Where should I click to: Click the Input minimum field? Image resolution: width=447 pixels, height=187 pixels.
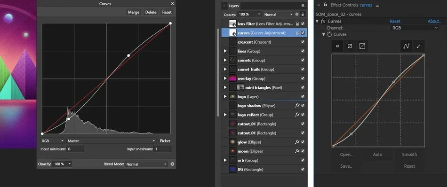[76, 149]
